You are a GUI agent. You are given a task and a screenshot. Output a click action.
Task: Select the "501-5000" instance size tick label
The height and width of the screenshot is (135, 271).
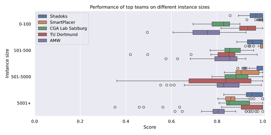21,77
